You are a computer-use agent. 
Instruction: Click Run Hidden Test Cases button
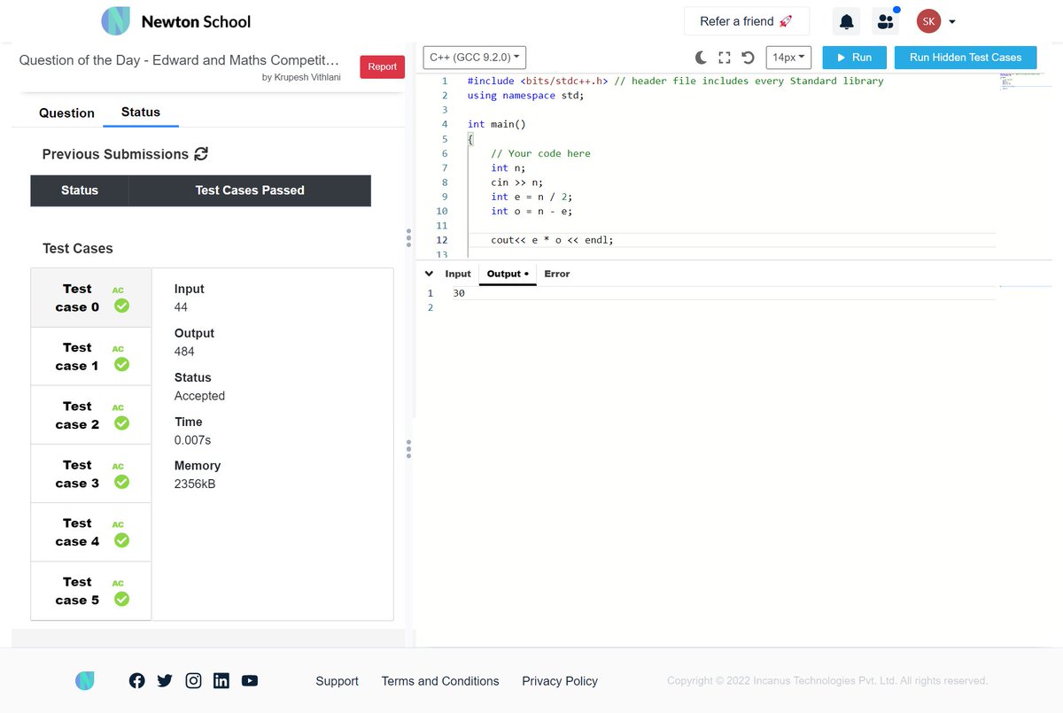[x=966, y=58]
